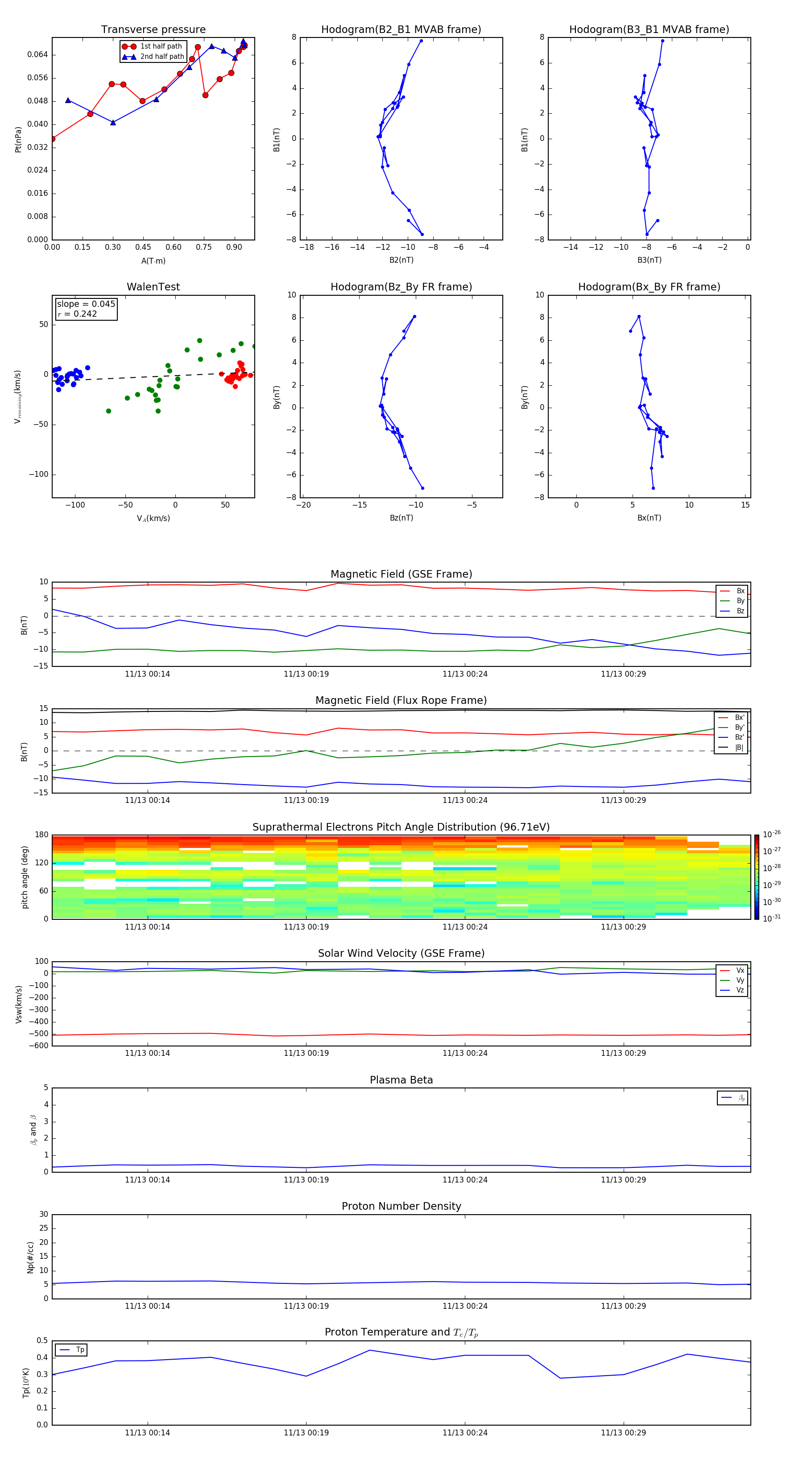Click the red Vx curve in solar wind plot
Viewport: 803px width, 1472px height.
click(x=401, y=1034)
